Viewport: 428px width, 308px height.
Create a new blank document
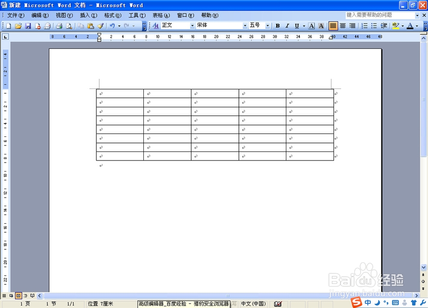pyautogui.click(x=9, y=26)
